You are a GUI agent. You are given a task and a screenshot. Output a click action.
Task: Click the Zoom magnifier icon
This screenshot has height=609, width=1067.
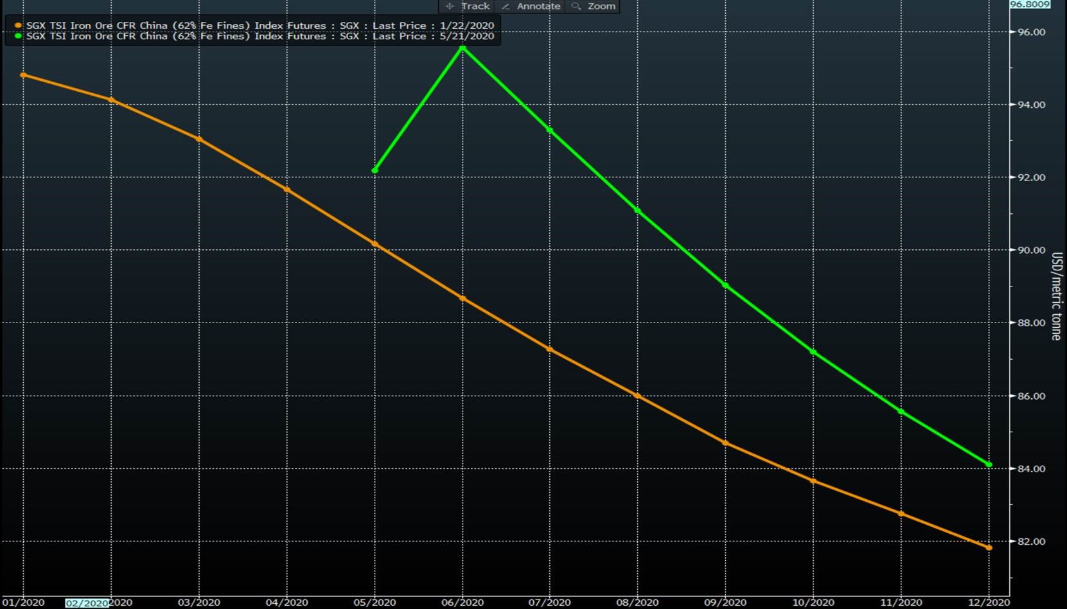click(576, 6)
